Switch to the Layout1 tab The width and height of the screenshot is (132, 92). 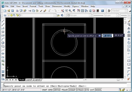click(29, 80)
